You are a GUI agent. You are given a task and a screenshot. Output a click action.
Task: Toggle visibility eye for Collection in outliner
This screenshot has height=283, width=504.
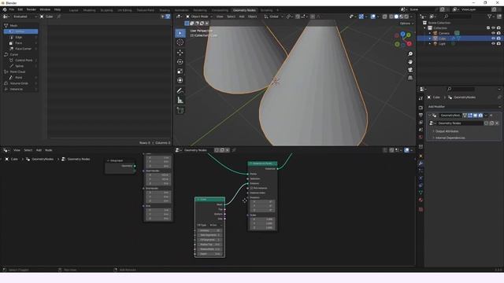click(493, 28)
